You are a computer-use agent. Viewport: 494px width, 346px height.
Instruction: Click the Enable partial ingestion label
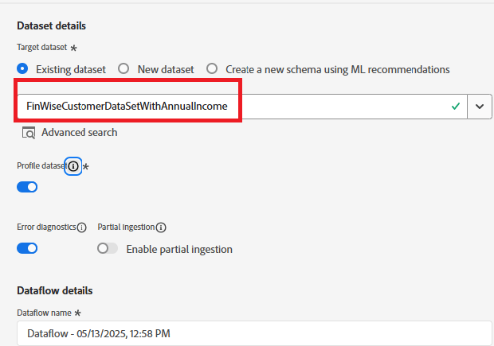[x=179, y=250]
